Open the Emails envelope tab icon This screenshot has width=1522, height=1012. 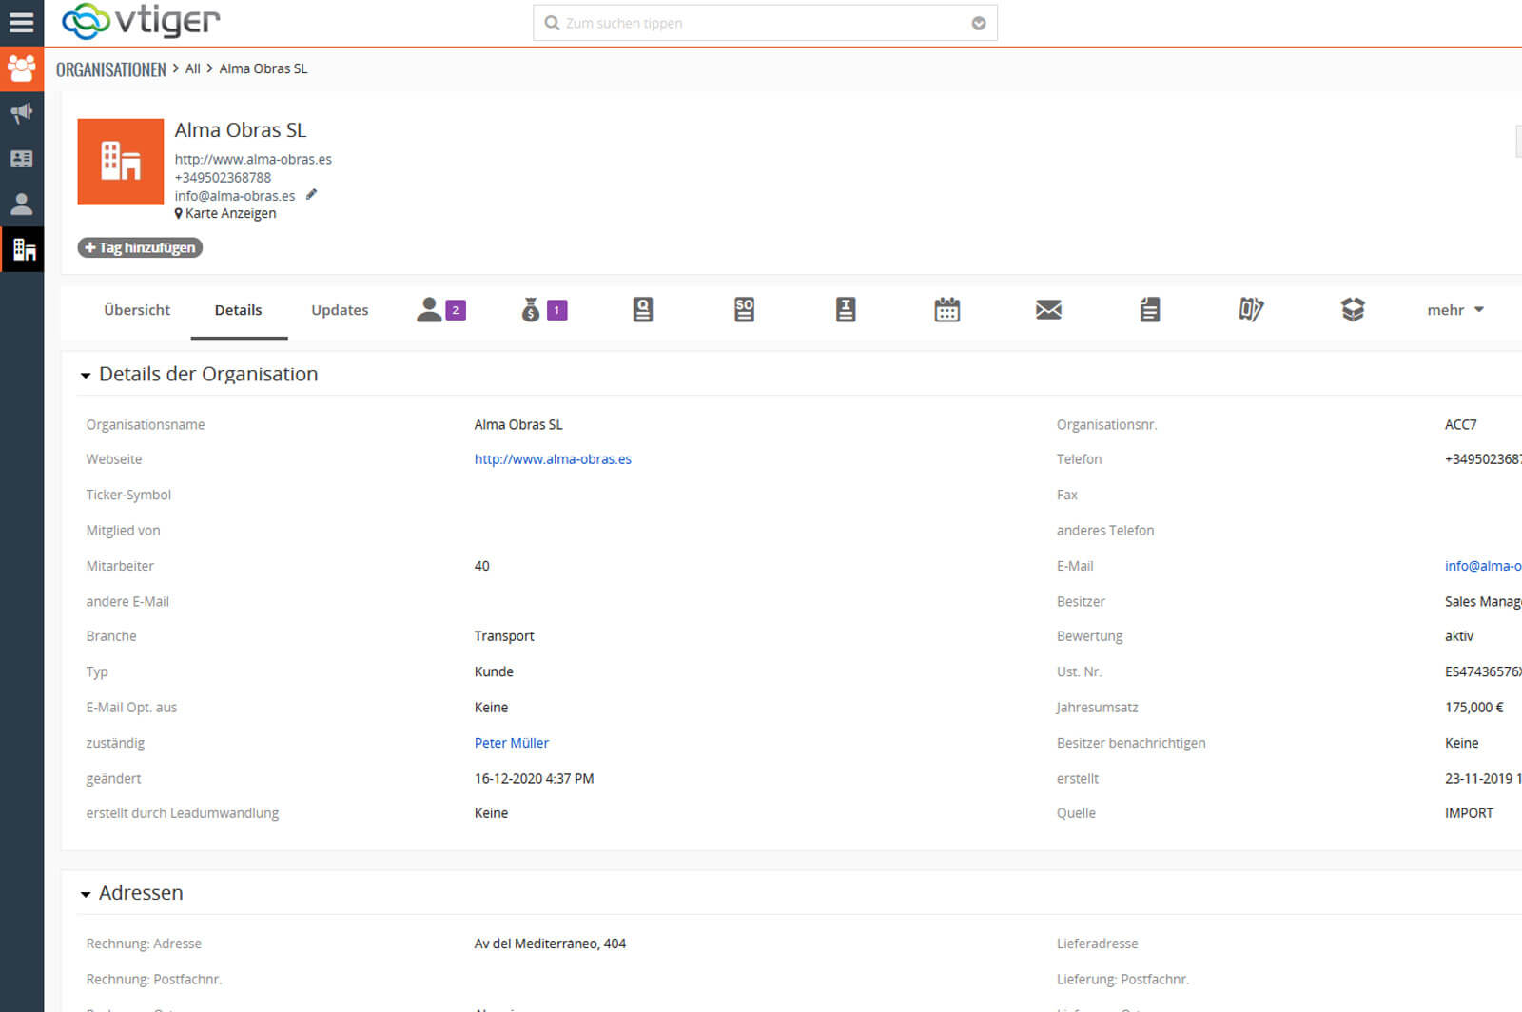1048,310
